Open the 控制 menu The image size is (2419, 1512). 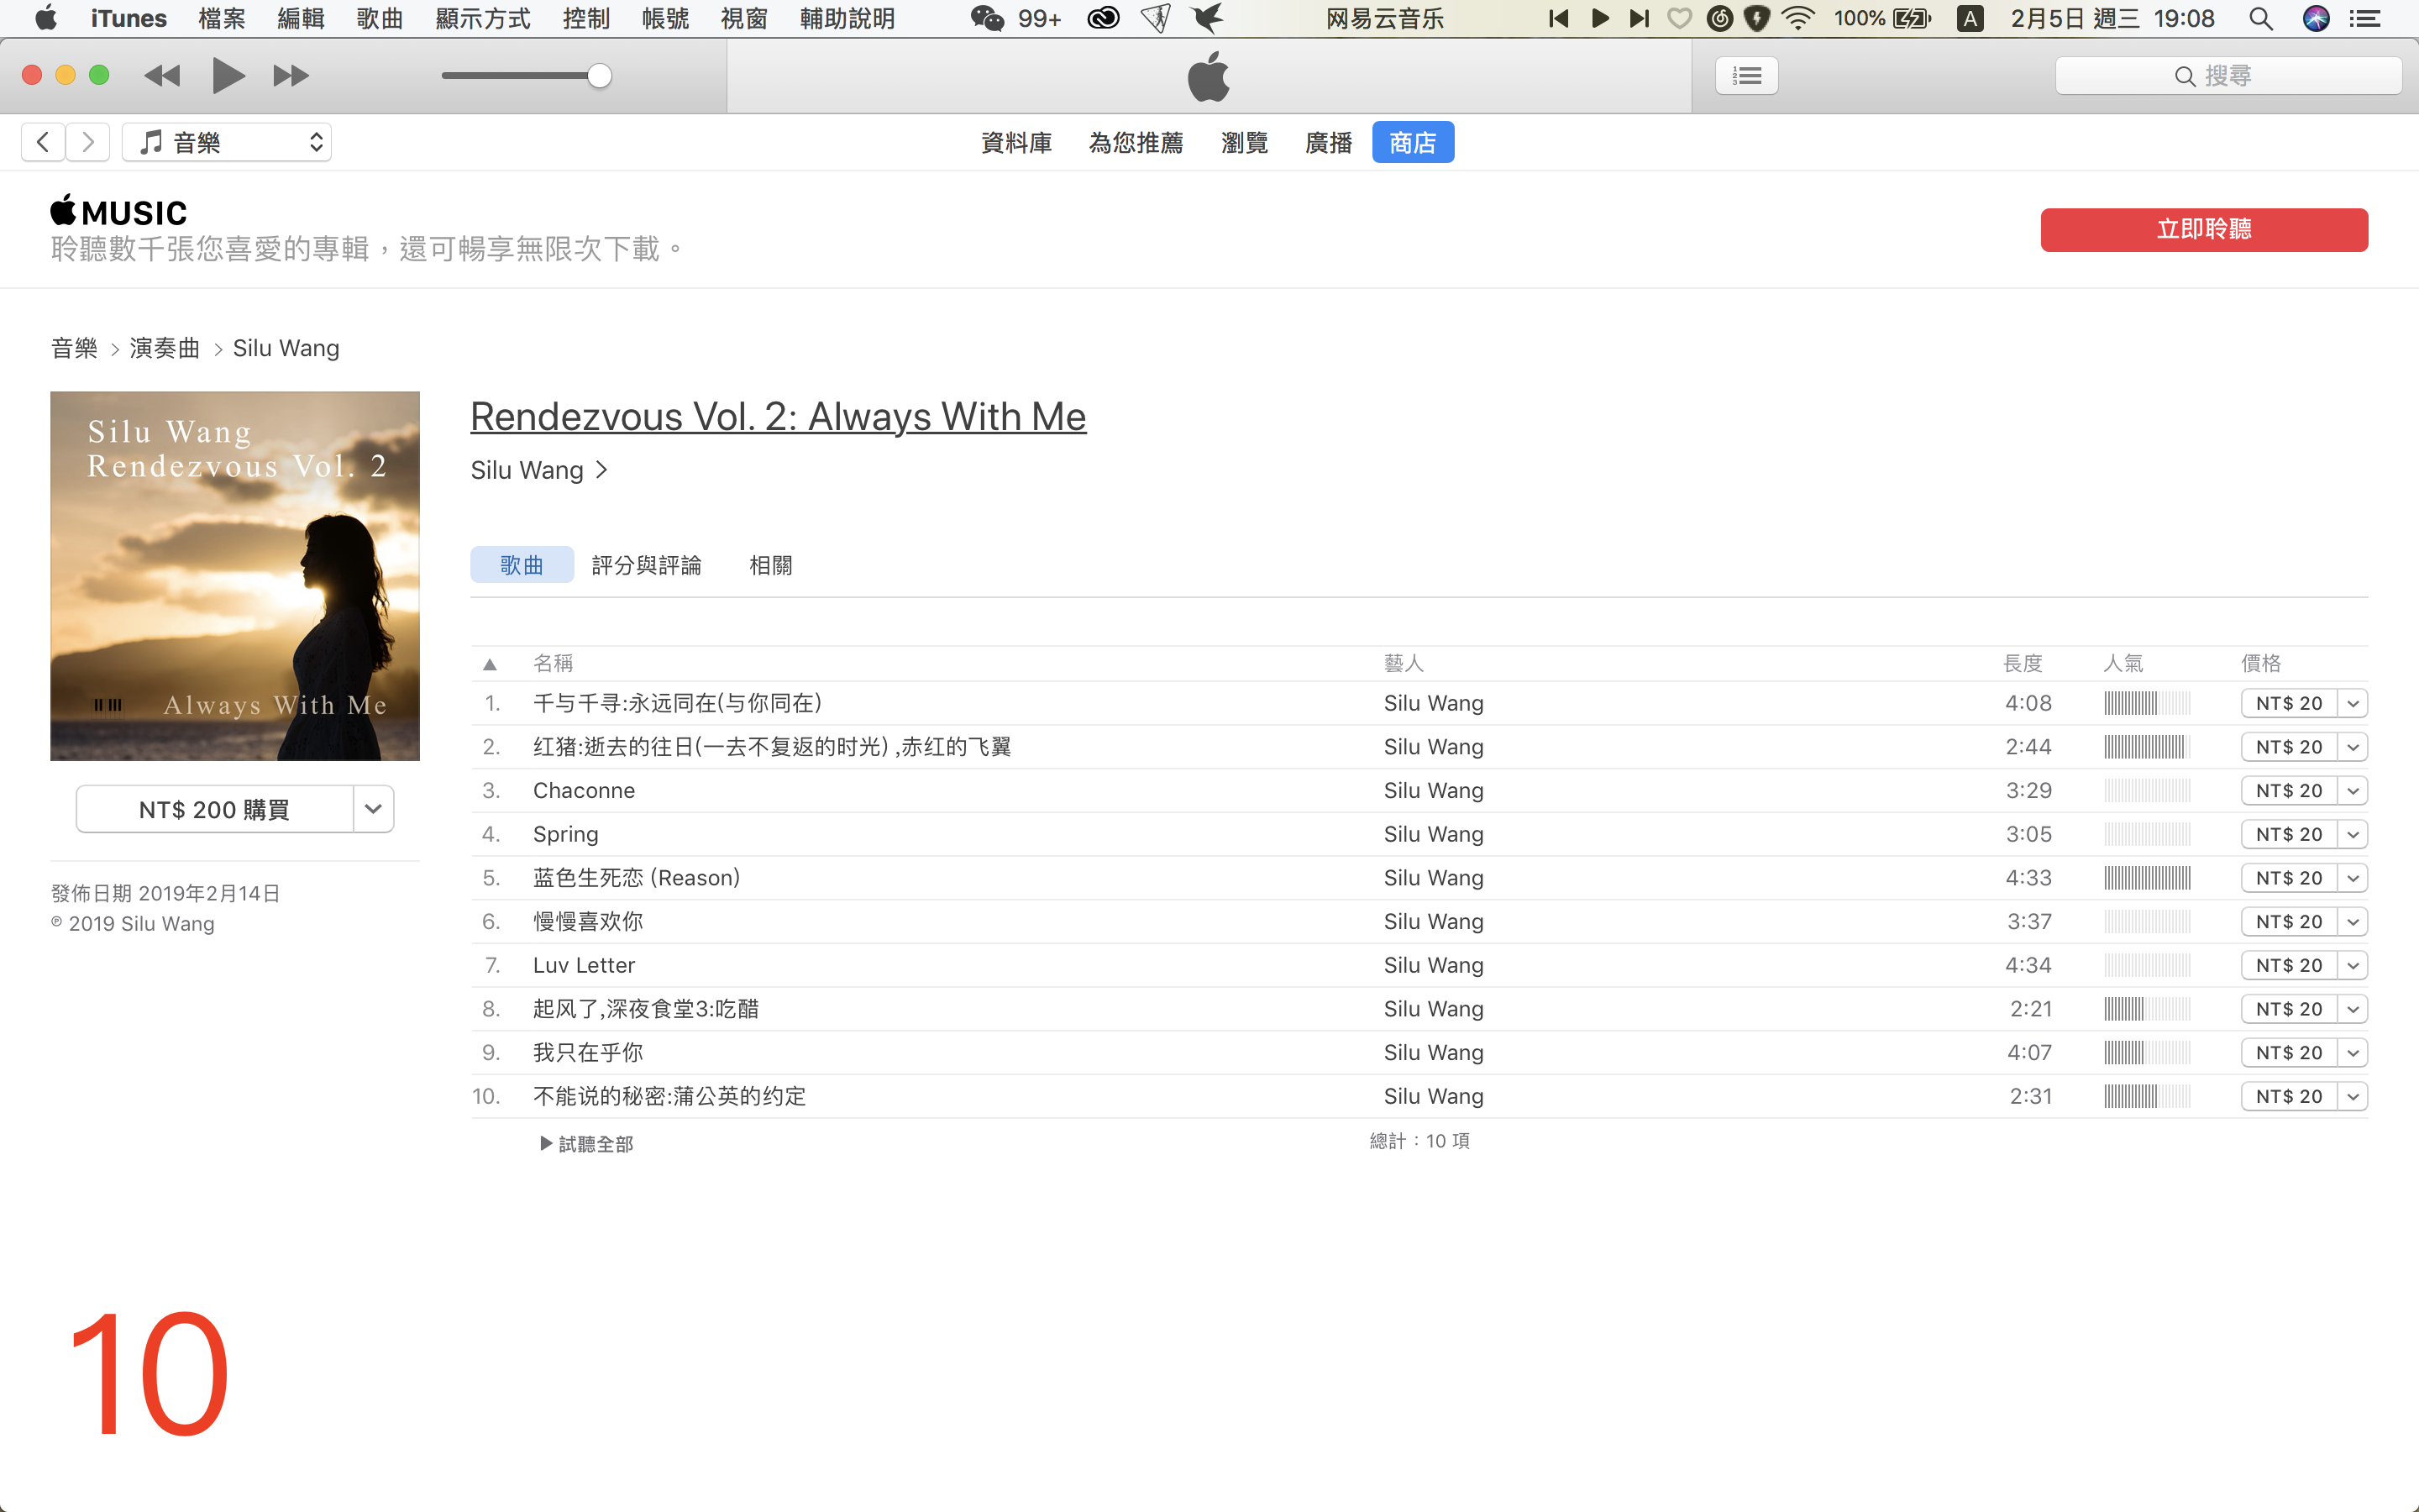(585, 18)
